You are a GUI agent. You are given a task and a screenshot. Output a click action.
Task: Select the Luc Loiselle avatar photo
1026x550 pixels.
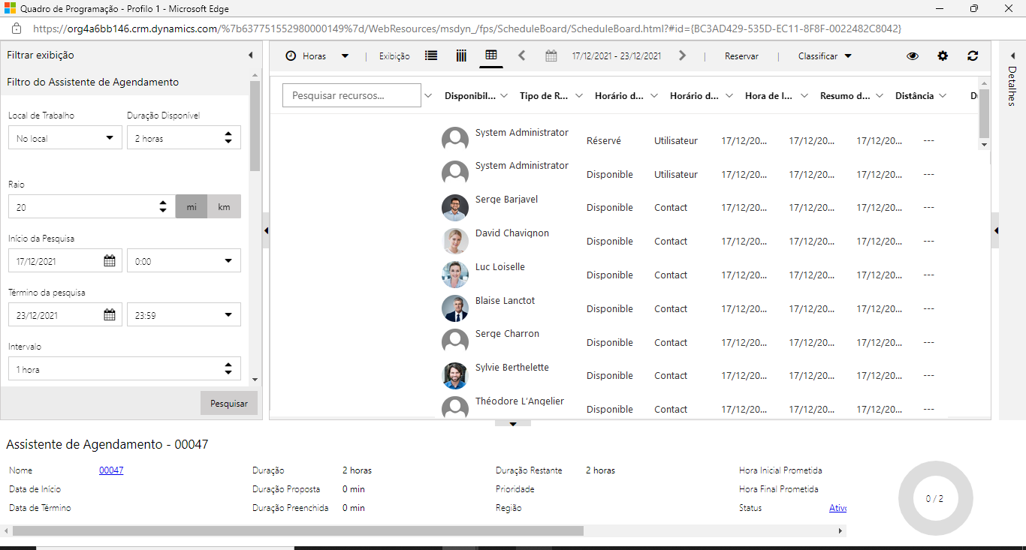point(455,275)
